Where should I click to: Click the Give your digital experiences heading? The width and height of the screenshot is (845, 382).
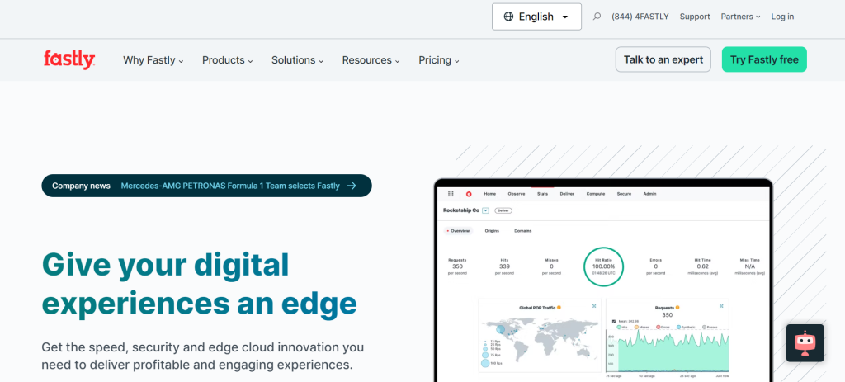200,283
